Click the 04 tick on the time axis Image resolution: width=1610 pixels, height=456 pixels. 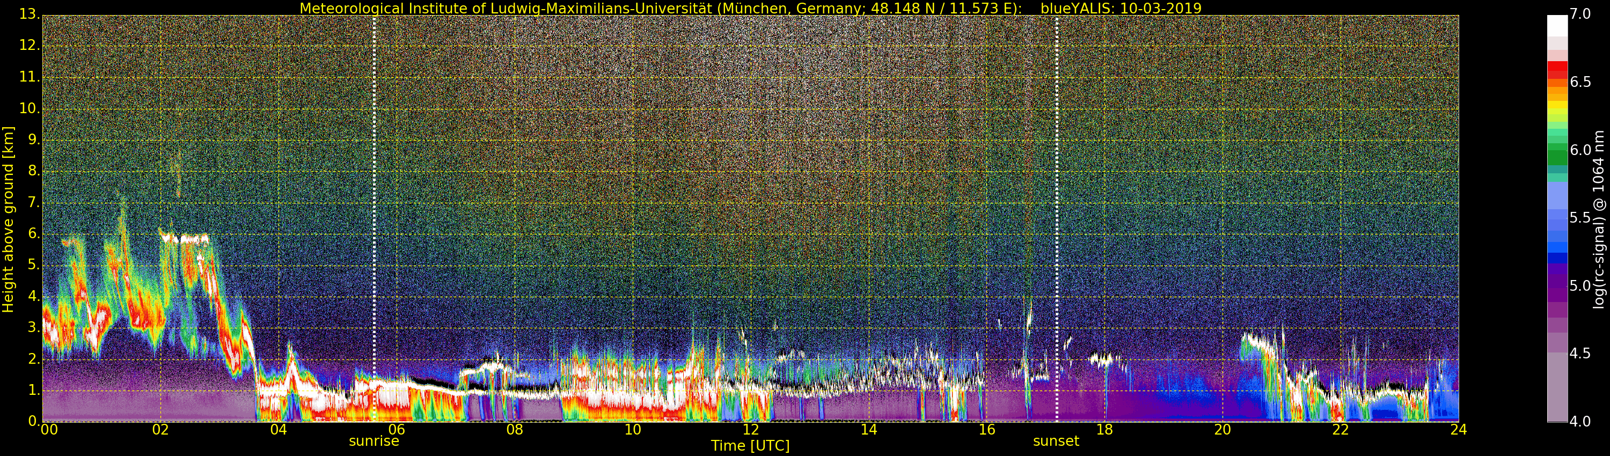(x=279, y=430)
